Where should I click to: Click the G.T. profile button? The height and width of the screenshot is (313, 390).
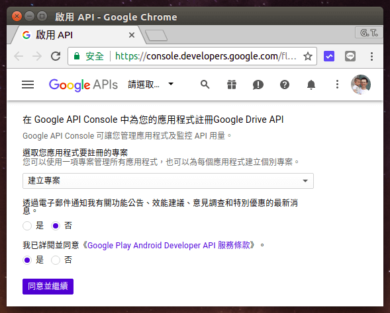tap(369, 32)
